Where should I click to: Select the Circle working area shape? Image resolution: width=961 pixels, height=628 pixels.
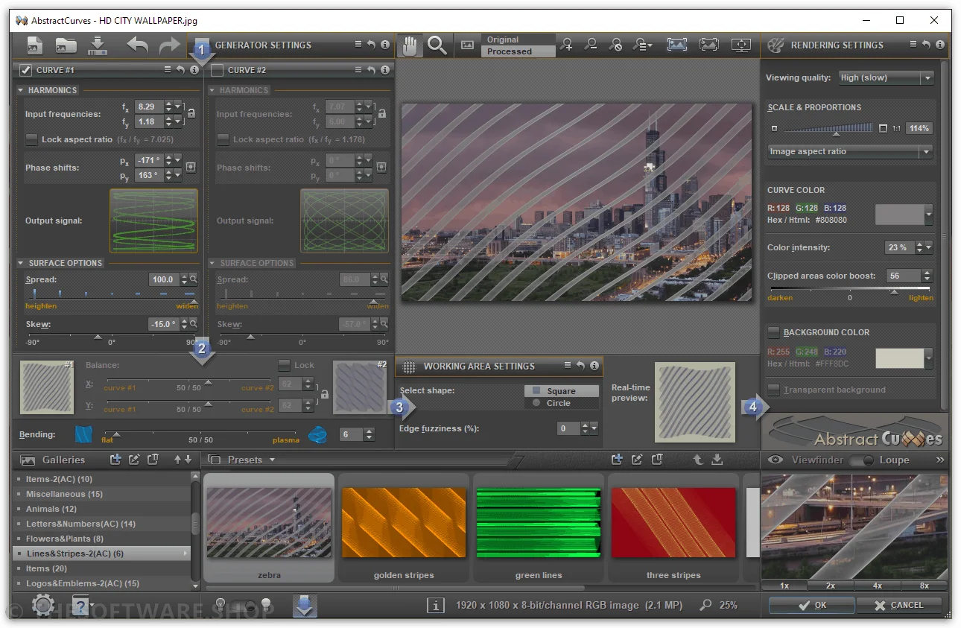point(561,403)
